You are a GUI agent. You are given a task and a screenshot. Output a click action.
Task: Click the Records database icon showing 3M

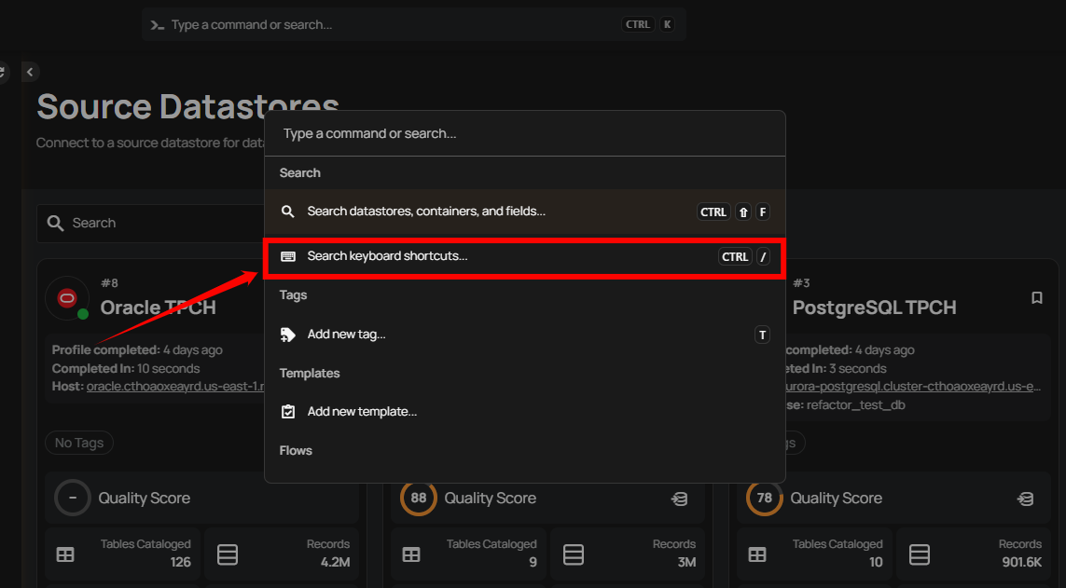[573, 554]
